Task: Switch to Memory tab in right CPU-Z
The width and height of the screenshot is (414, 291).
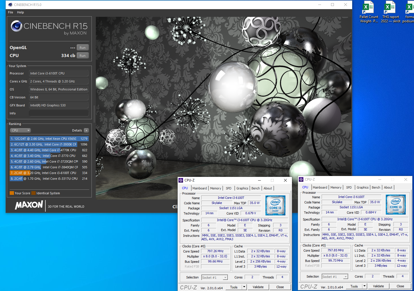Action: tap(336, 187)
